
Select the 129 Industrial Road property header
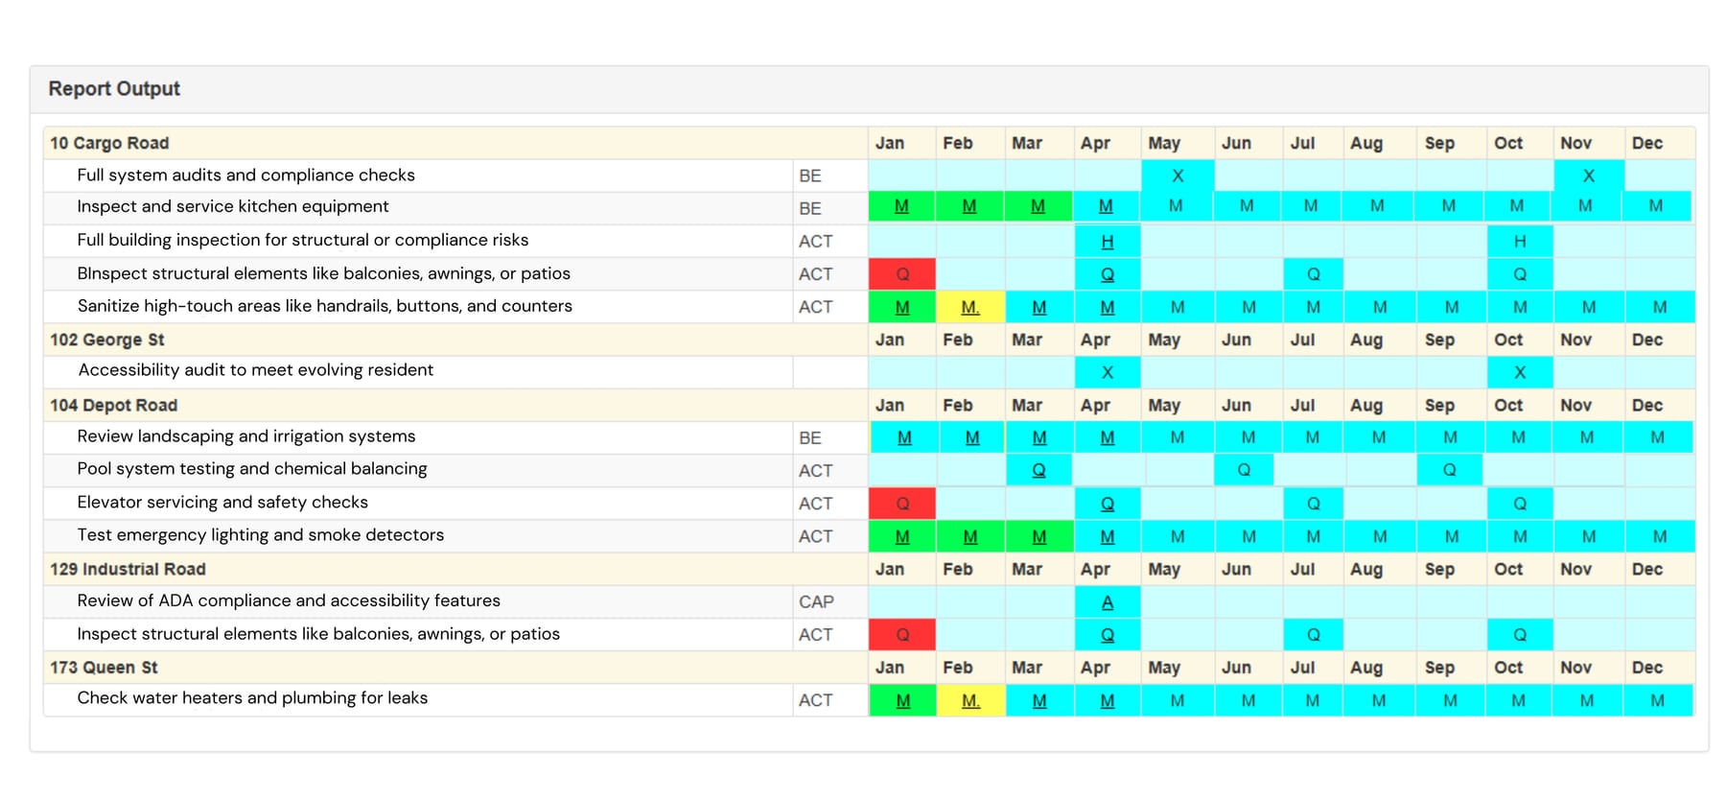pos(128,569)
